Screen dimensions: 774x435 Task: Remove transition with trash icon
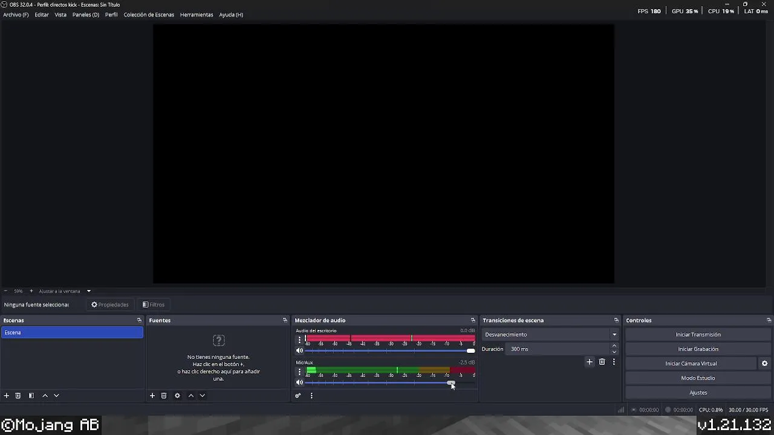[x=602, y=362]
